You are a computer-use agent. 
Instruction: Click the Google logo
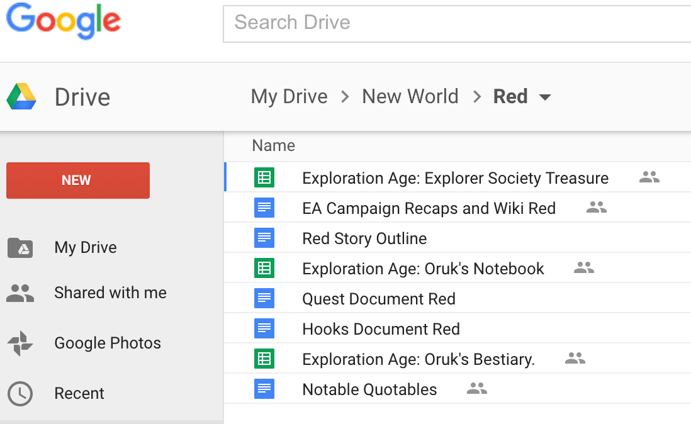[64, 21]
